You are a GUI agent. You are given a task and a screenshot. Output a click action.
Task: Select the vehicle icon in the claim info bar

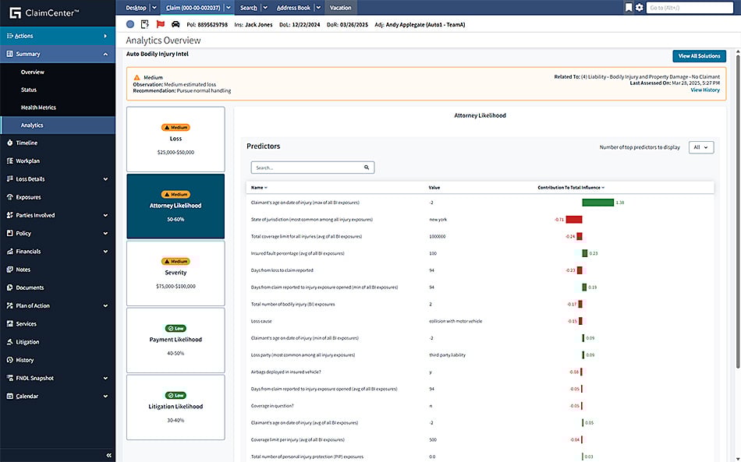click(176, 24)
